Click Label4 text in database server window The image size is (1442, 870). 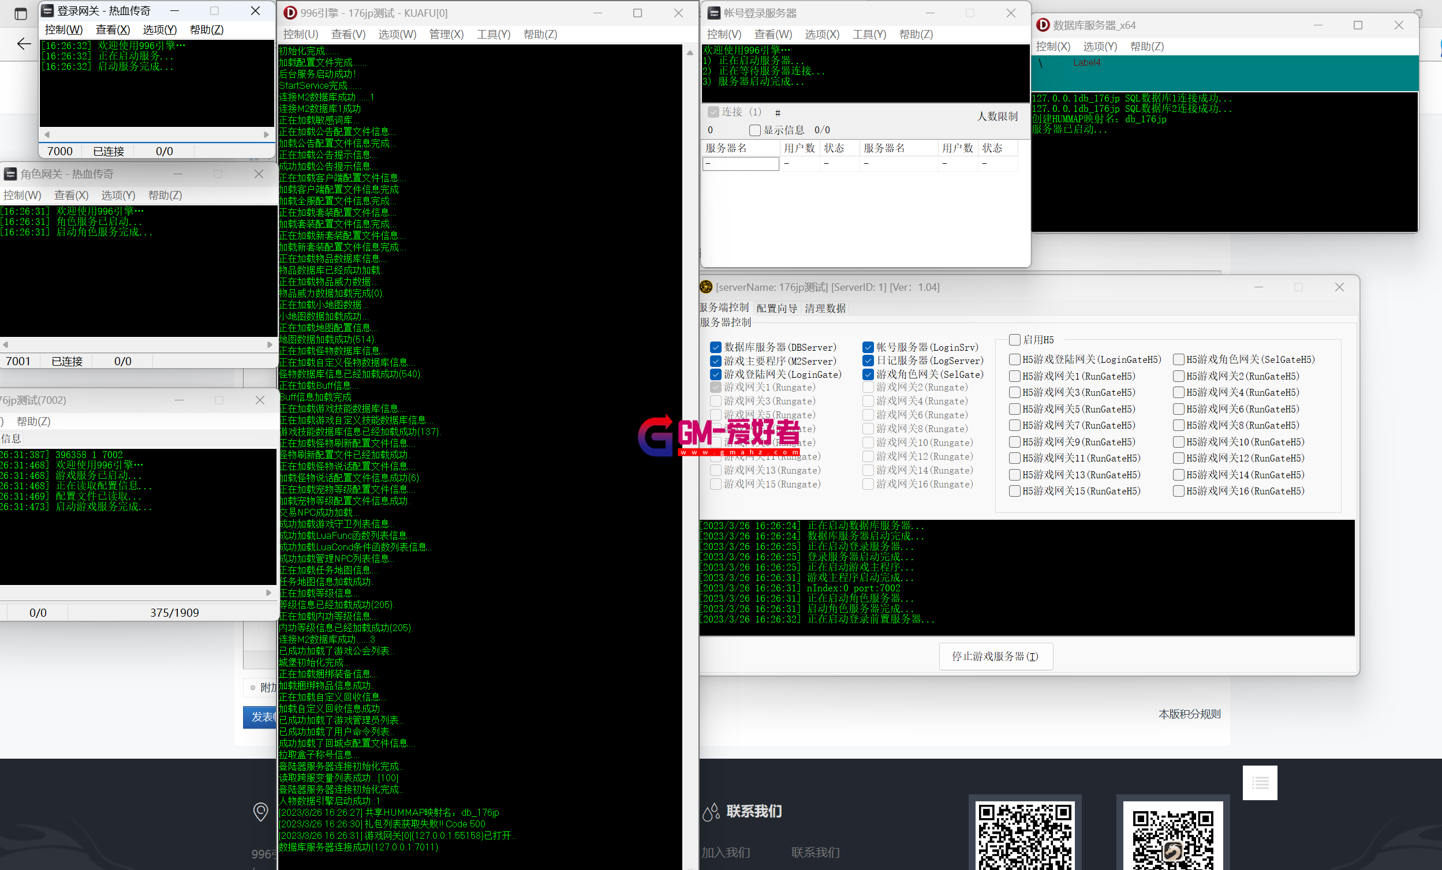tap(1087, 63)
